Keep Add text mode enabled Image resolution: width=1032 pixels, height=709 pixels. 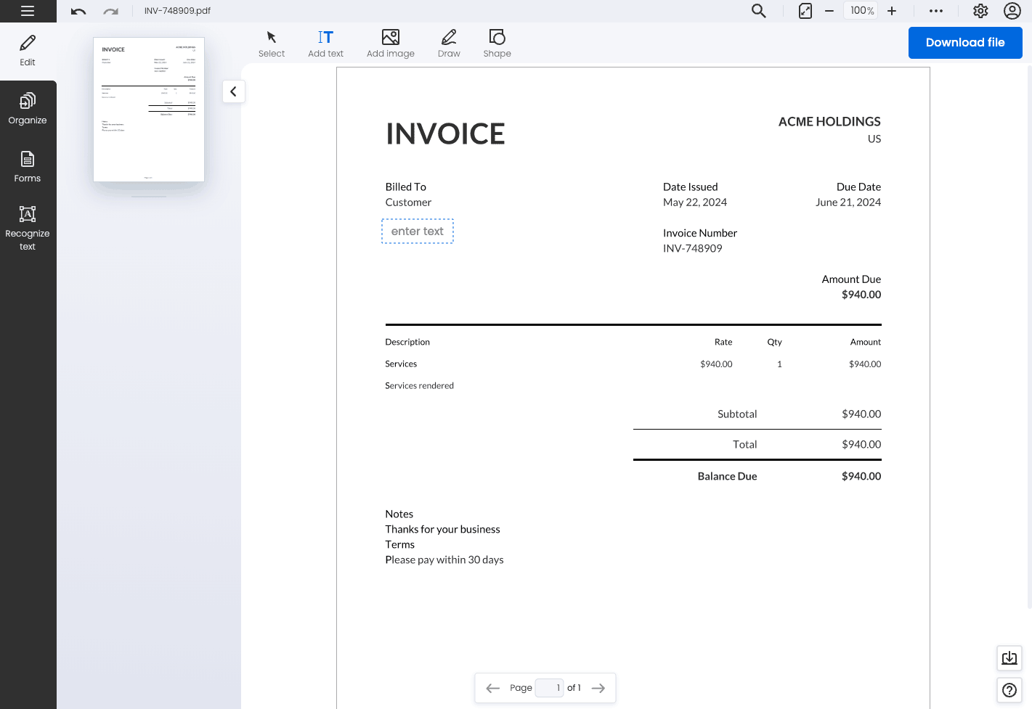[325, 42]
